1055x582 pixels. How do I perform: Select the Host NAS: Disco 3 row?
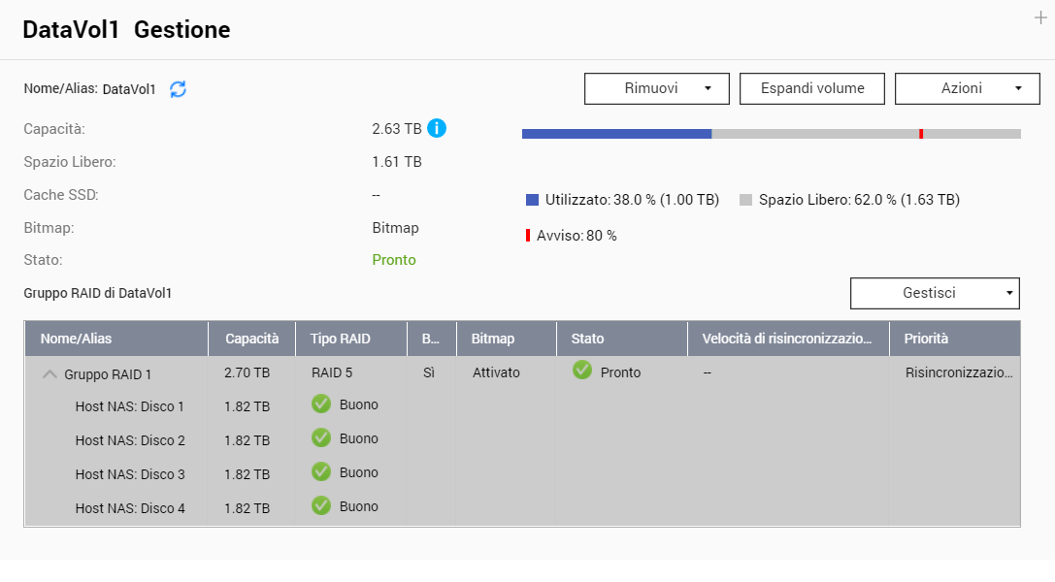click(x=130, y=474)
